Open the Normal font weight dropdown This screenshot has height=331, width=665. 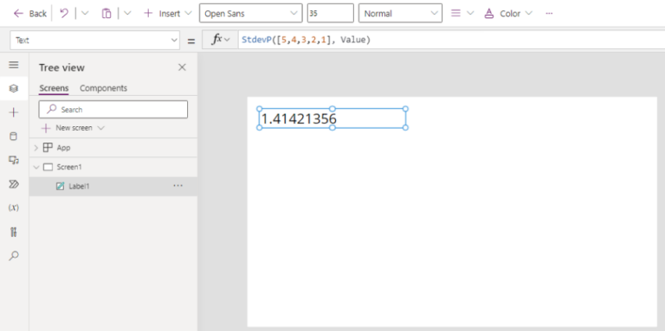pos(400,13)
